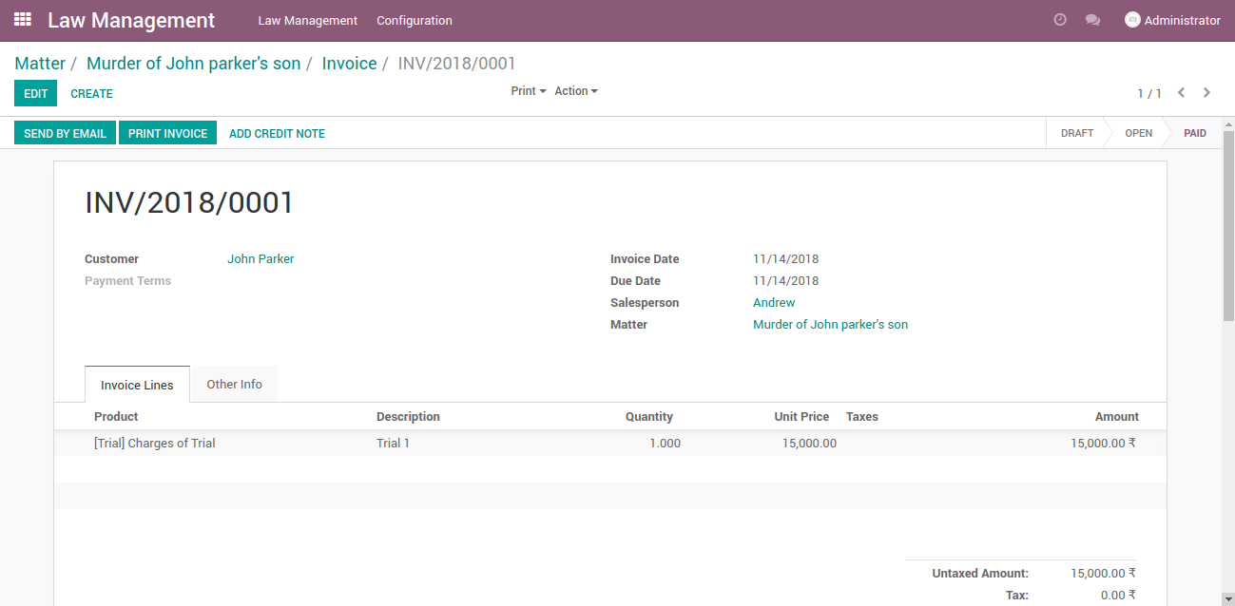Image resolution: width=1235 pixels, height=606 pixels.
Task: Click the Administrator avatar icon
Action: [1132, 20]
